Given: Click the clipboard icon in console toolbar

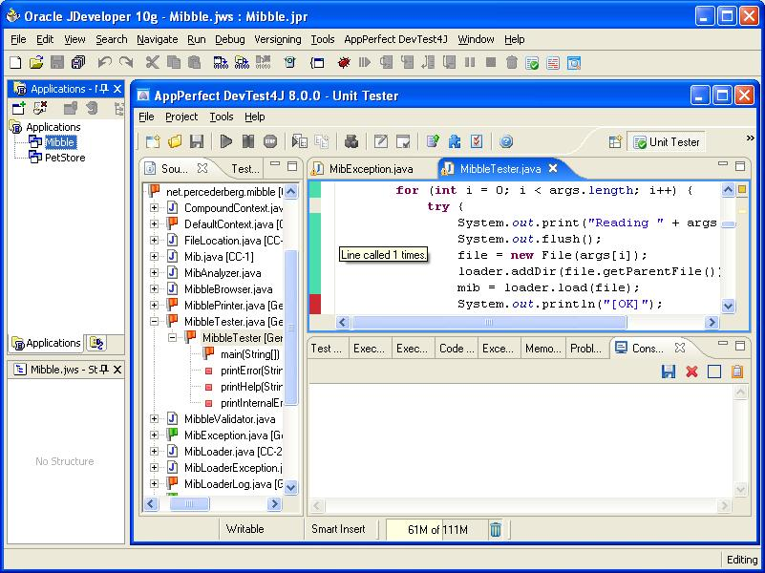Looking at the screenshot, I should [x=737, y=371].
